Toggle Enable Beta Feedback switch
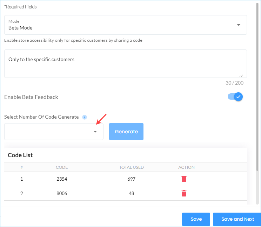This screenshot has width=261, height=227. 235,97
